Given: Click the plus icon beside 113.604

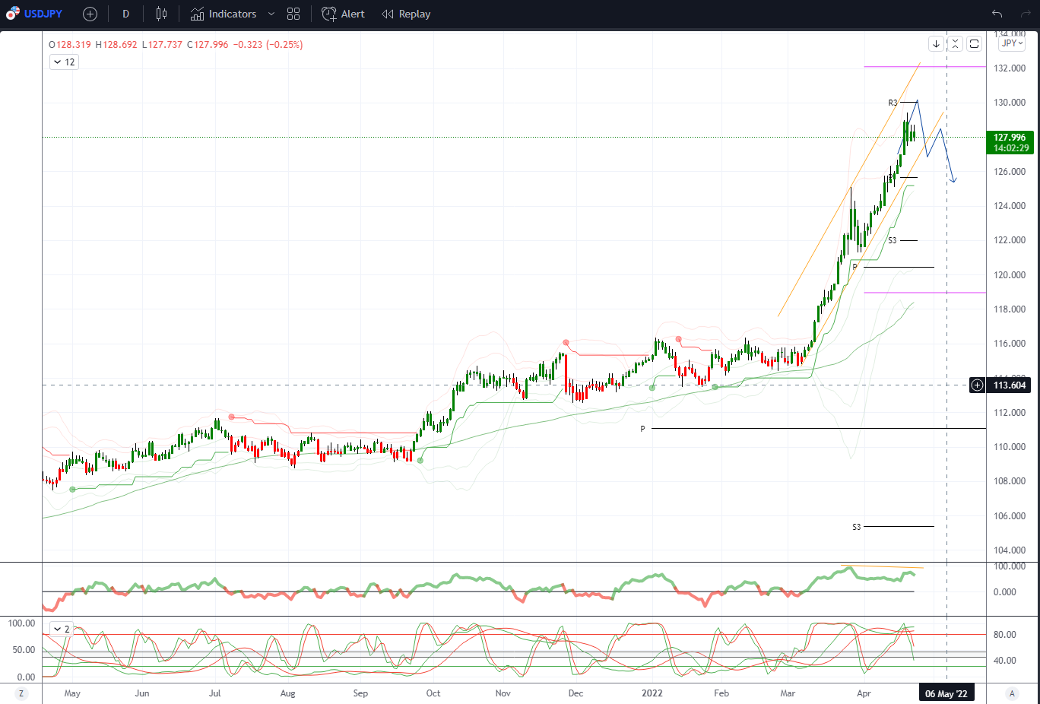Looking at the screenshot, I should (977, 385).
